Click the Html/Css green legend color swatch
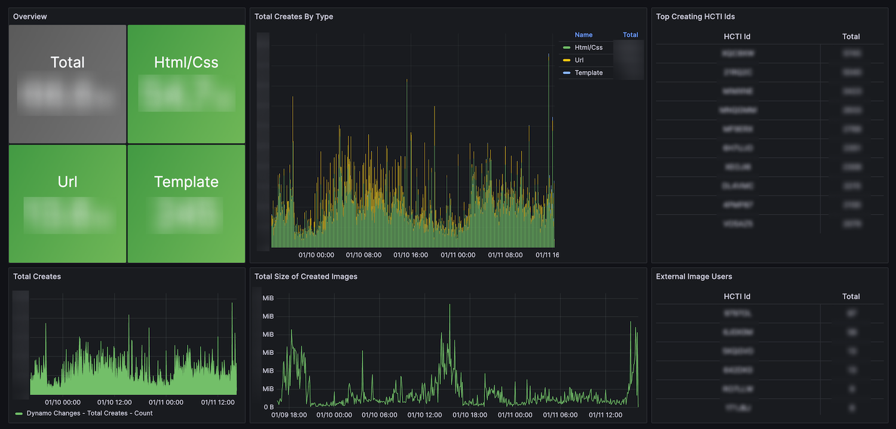The height and width of the screenshot is (429, 896). [x=566, y=47]
